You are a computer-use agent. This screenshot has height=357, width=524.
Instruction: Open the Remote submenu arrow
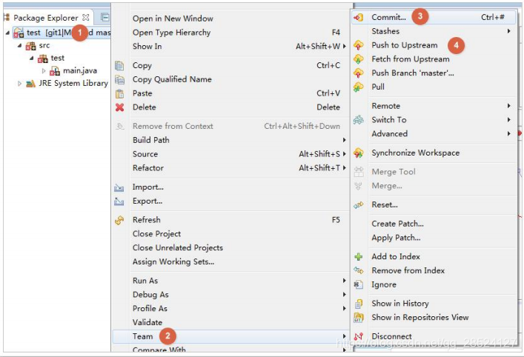[x=508, y=106]
